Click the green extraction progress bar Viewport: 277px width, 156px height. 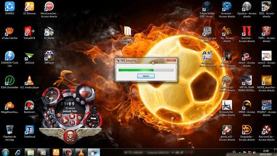coord(146,70)
